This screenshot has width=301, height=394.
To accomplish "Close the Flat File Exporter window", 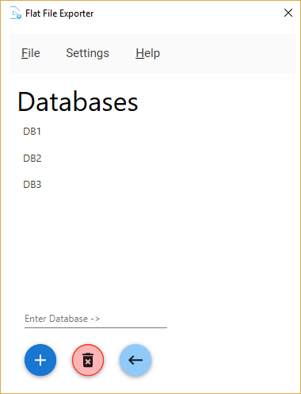I will click(x=288, y=13).
